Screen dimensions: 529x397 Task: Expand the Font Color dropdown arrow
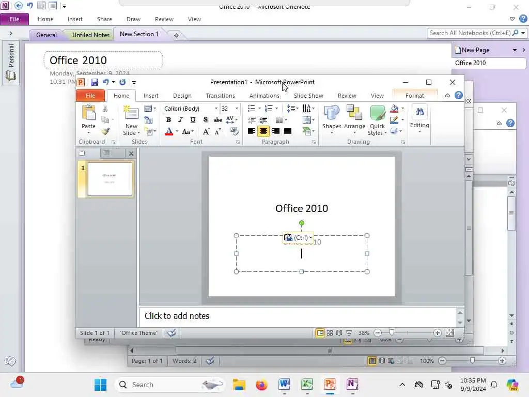pyautogui.click(x=177, y=131)
